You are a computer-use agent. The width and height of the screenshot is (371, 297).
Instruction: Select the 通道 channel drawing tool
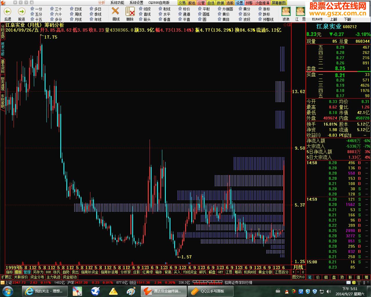pos(184,14)
